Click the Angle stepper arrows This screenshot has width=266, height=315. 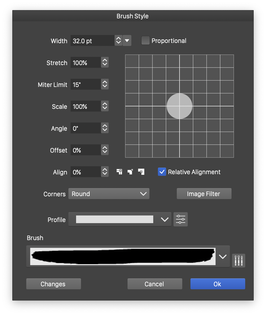click(x=105, y=128)
